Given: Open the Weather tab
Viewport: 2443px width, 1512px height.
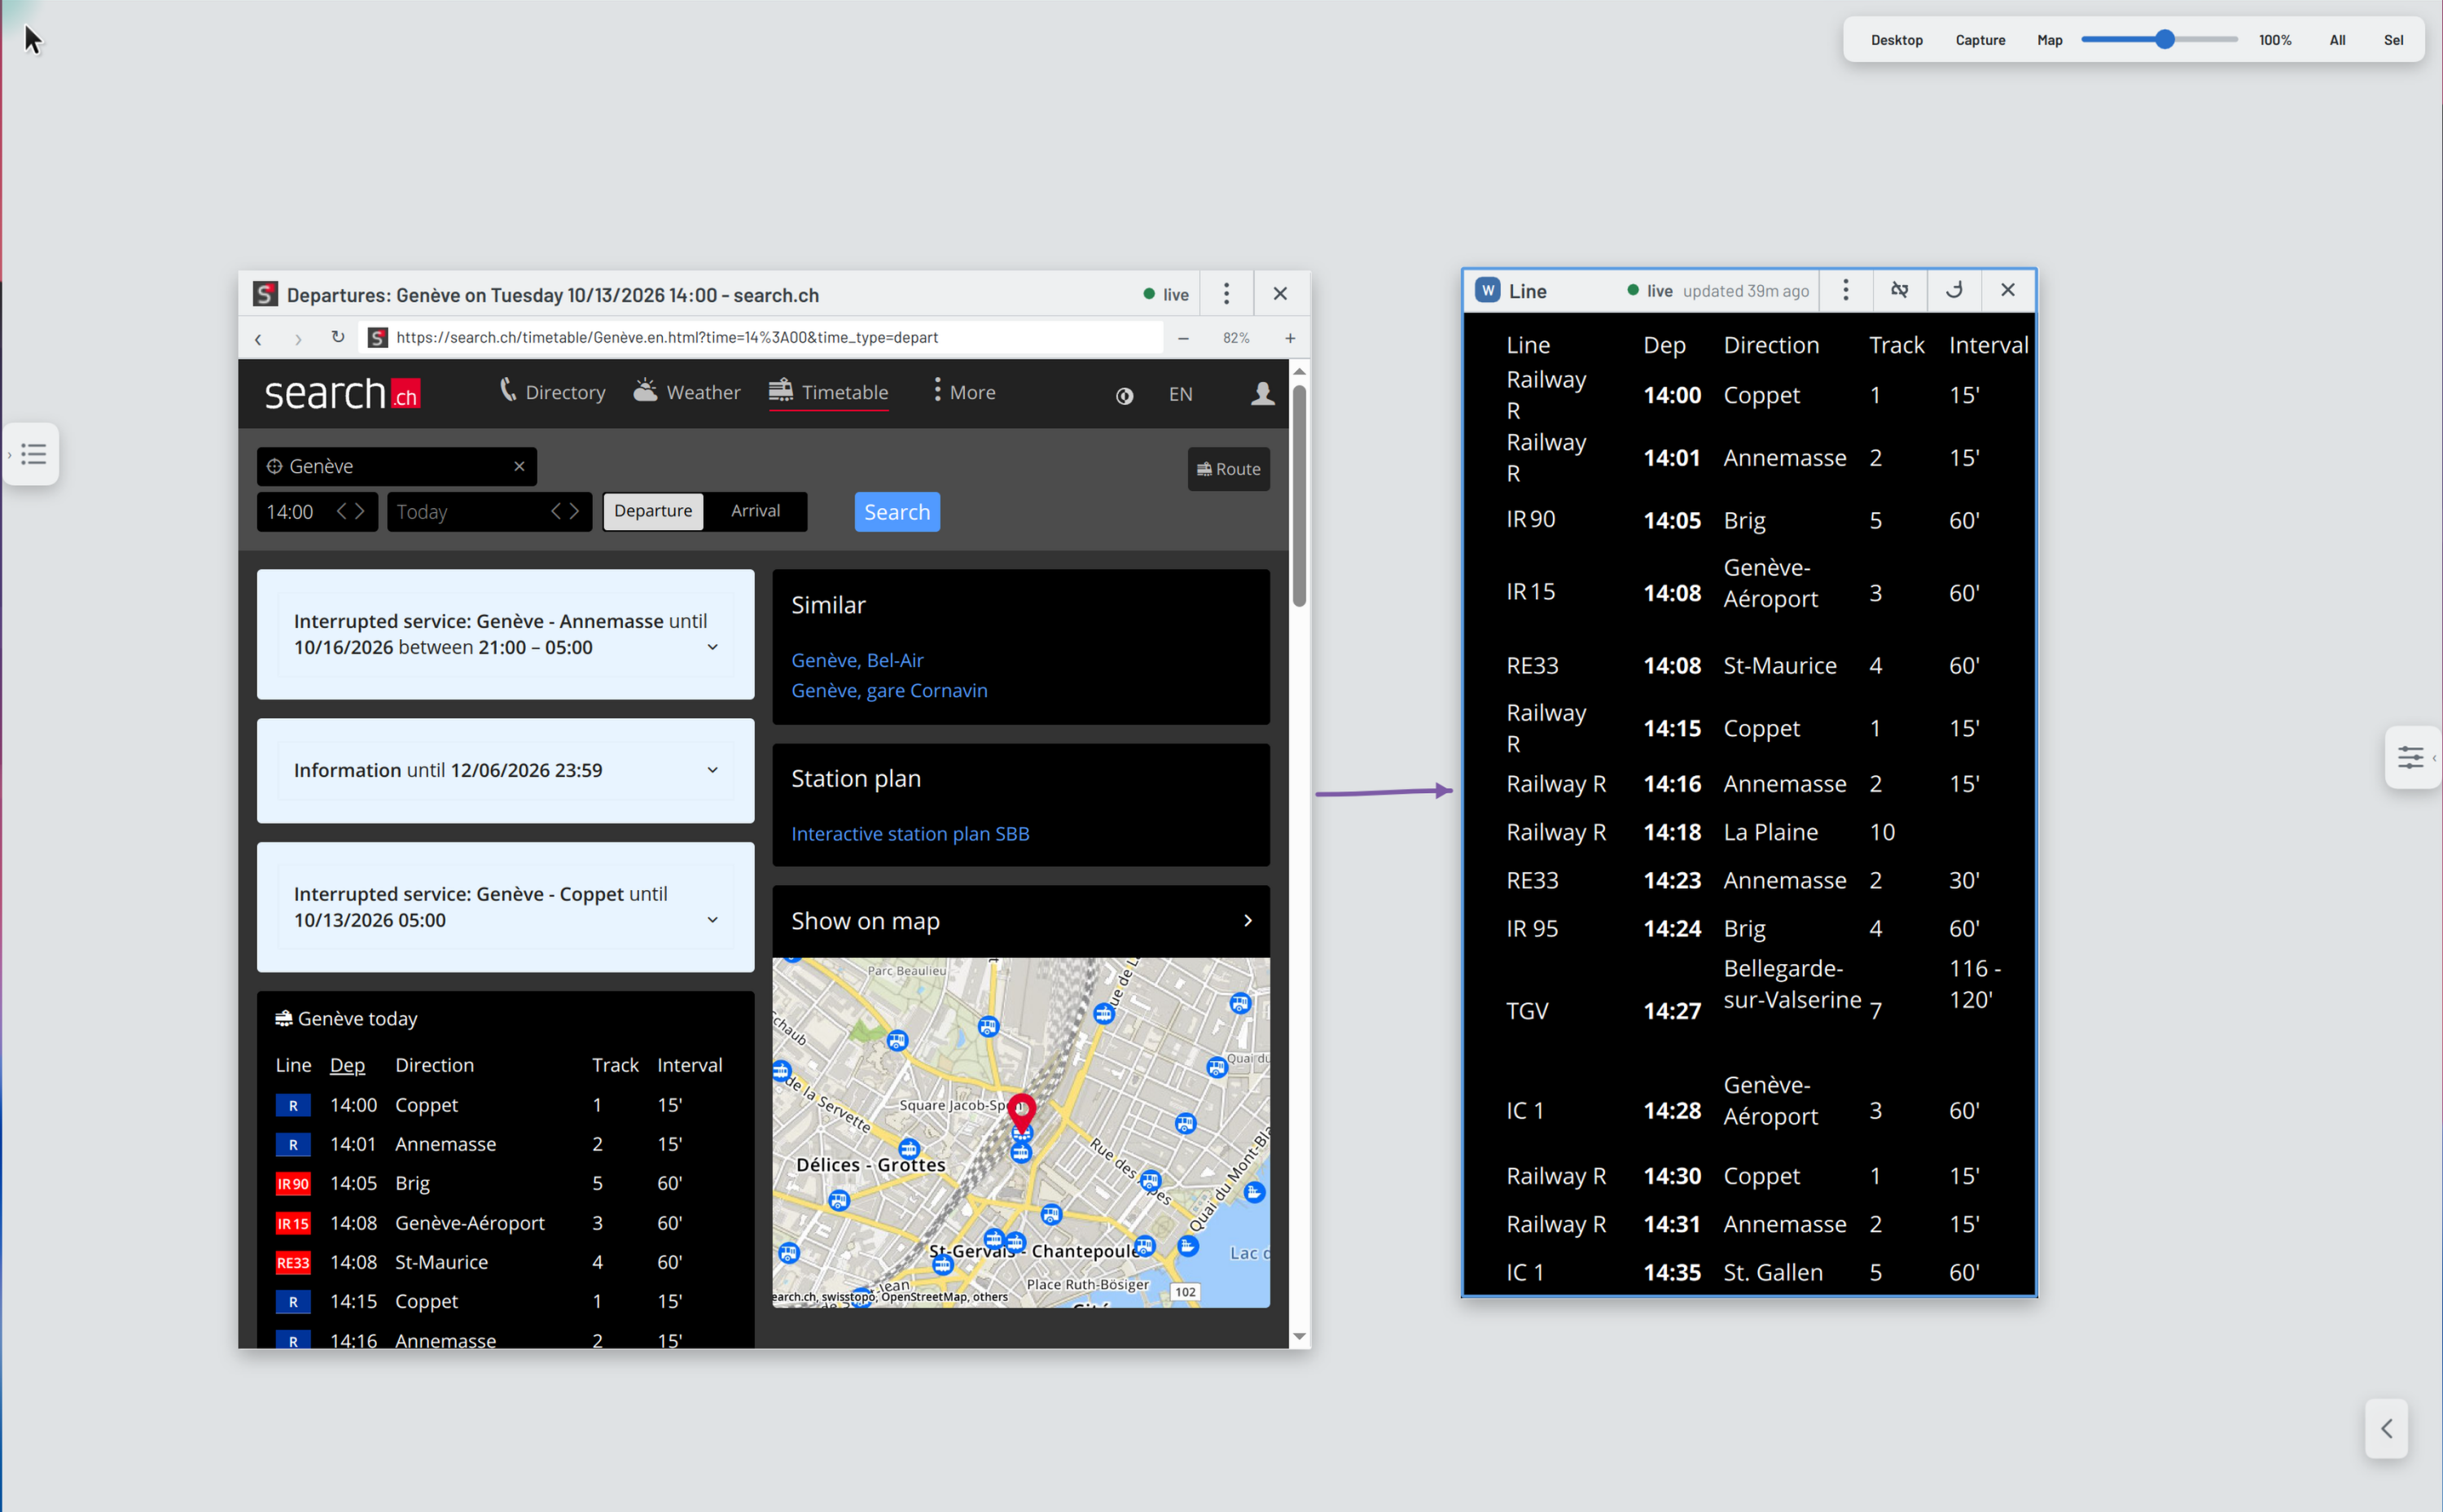Looking at the screenshot, I should [x=687, y=392].
